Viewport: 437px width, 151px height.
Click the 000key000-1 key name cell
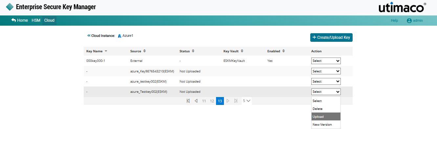tap(96, 61)
